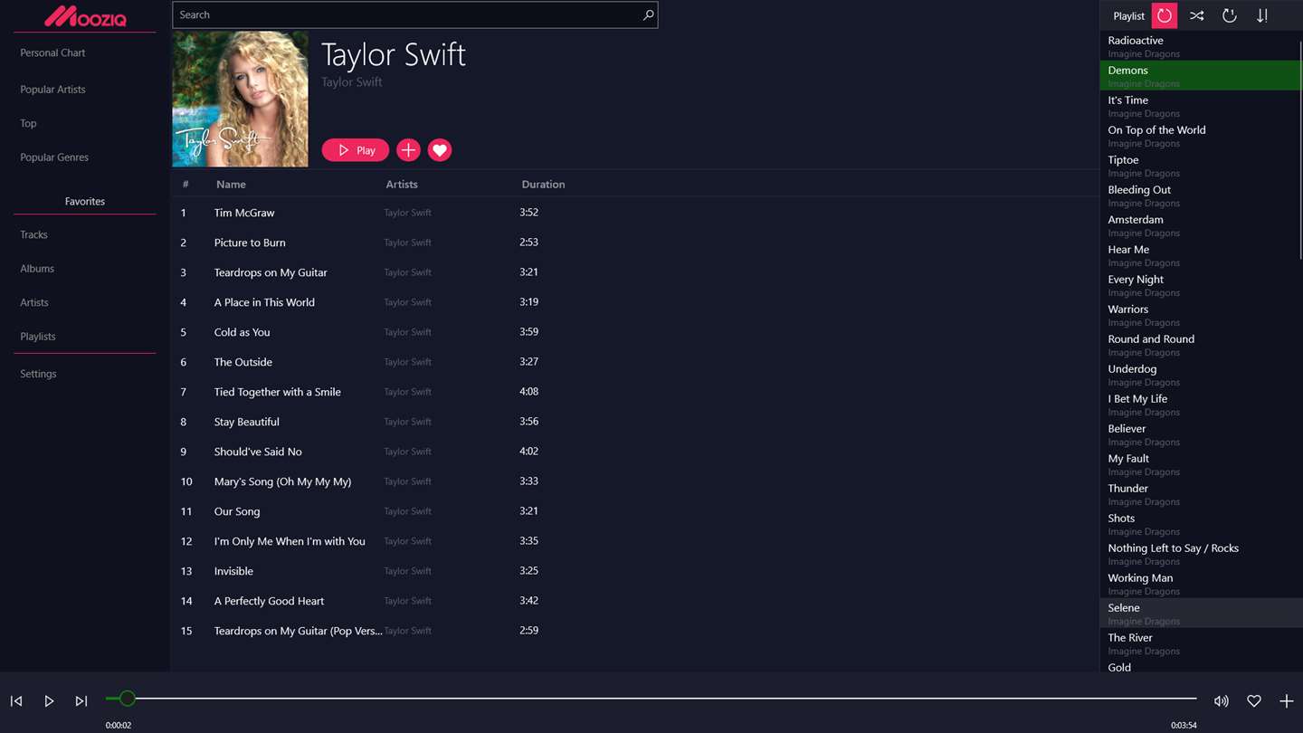
Task: Click the search magnifier icon
Action: point(648,15)
